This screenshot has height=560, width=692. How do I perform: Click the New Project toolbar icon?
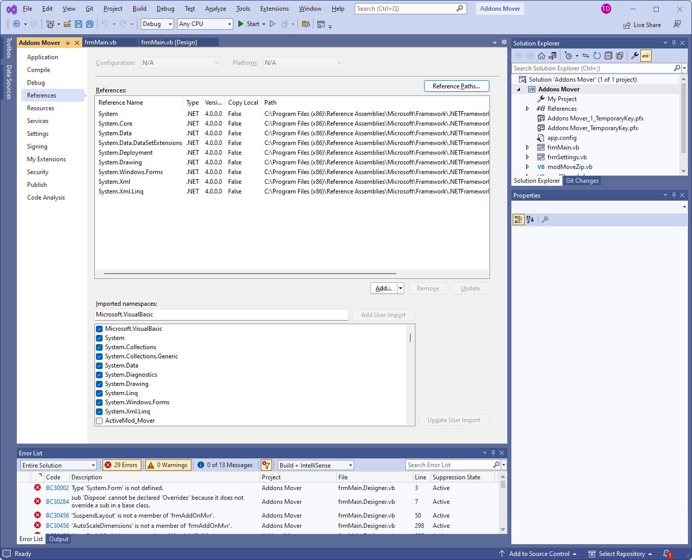50,24
